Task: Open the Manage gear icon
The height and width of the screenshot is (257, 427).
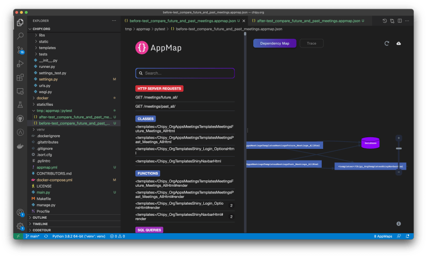Action: point(20,226)
